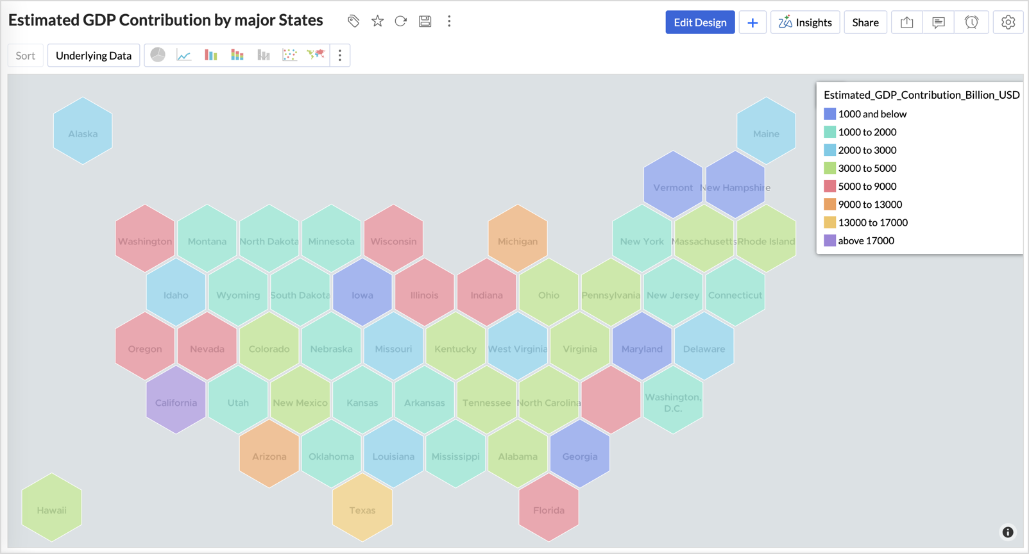The width and height of the screenshot is (1029, 554).
Task: Click the tag icon beside the title
Action: click(x=353, y=21)
